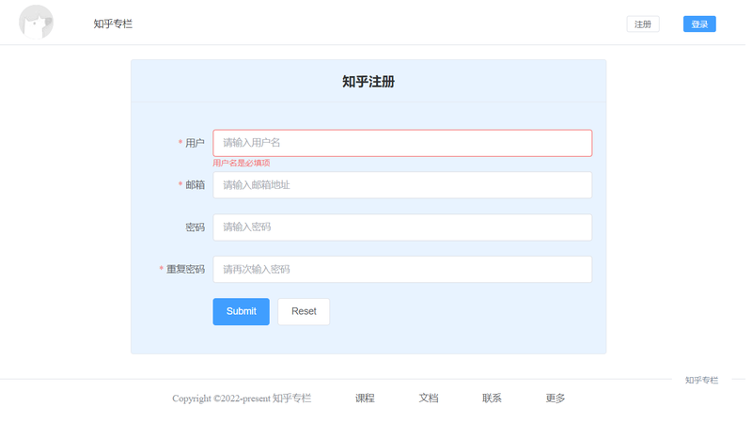Reset the registration form
This screenshot has height=438, width=752.
304,312
